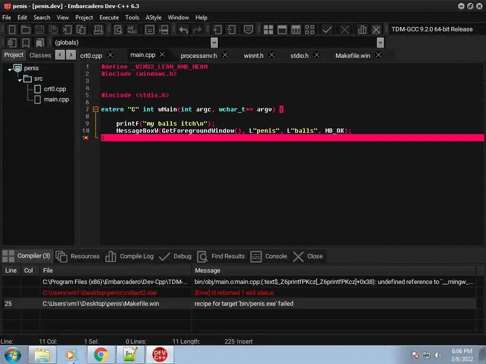The width and height of the screenshot is (486, 364).
Task: Open the (globals) scope dropdown
Action: coord(214,42)
